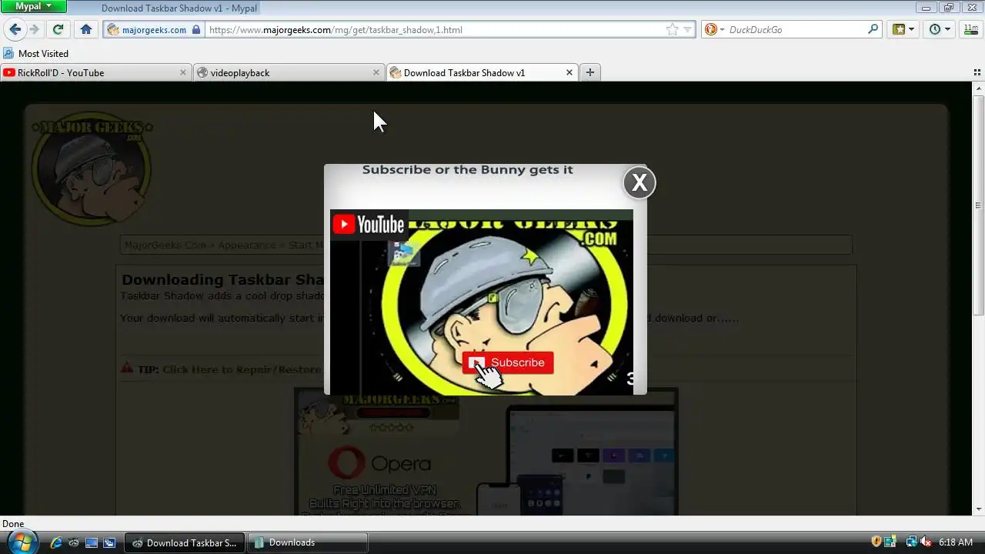Open the Most Visited bookmarks folder
This screenshot has width=985, height=554.
[36, 54]
